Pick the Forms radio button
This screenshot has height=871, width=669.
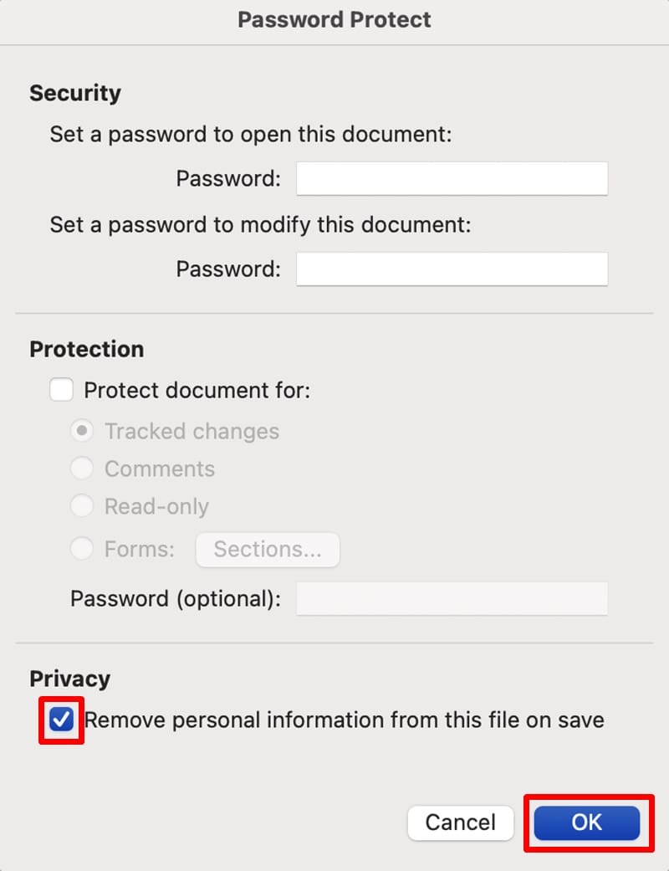(81, 549)
